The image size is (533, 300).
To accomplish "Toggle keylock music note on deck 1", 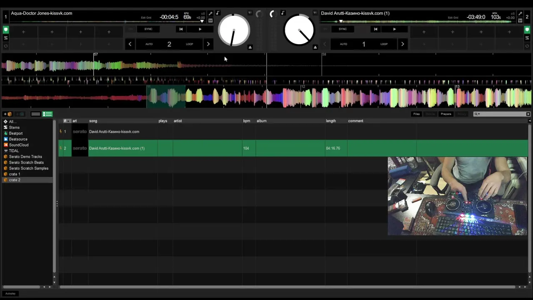I will [217, 13].
